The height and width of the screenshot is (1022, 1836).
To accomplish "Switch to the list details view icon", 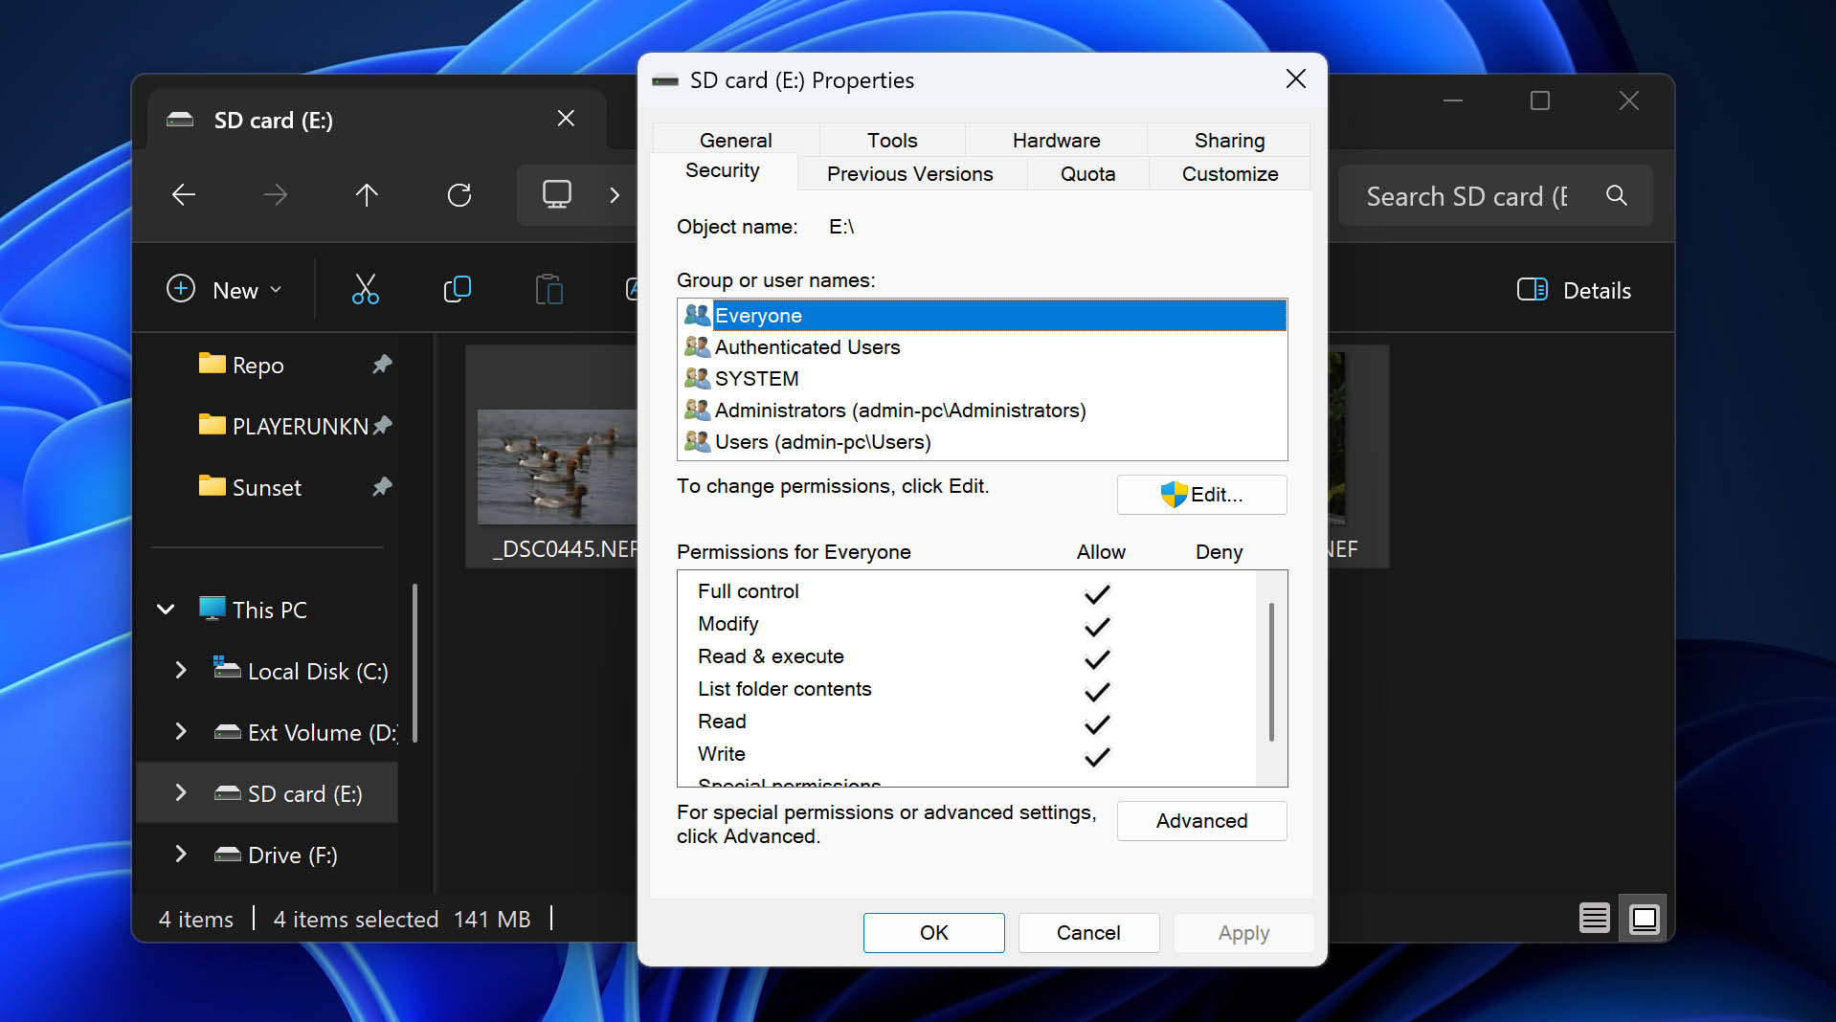I will point(1594,919).
